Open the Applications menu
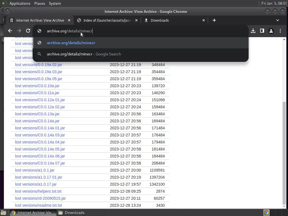The height and width of the screenshot is (216, 288). pos(20,3)
